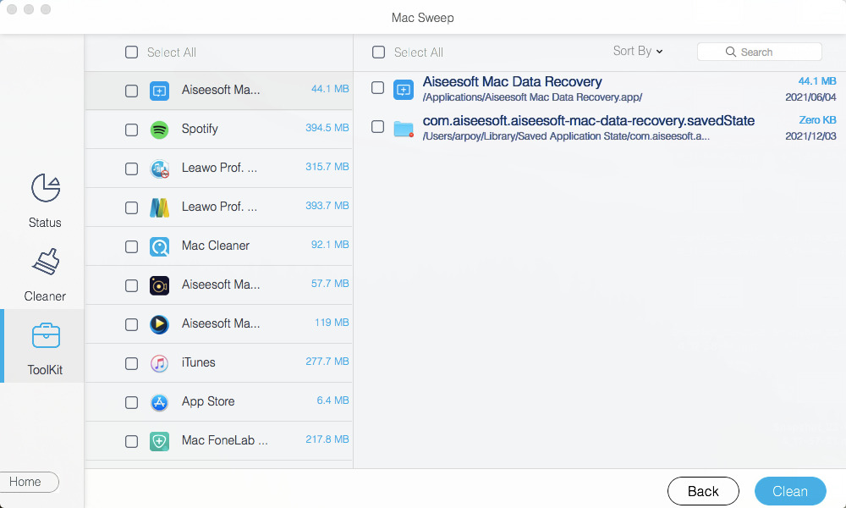Tick the Mac FoneLab checkbox
846x508 pixels.
click(x=132, y=441)
